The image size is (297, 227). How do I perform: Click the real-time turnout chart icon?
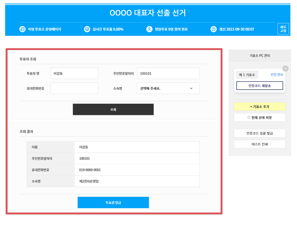[87, 29]
